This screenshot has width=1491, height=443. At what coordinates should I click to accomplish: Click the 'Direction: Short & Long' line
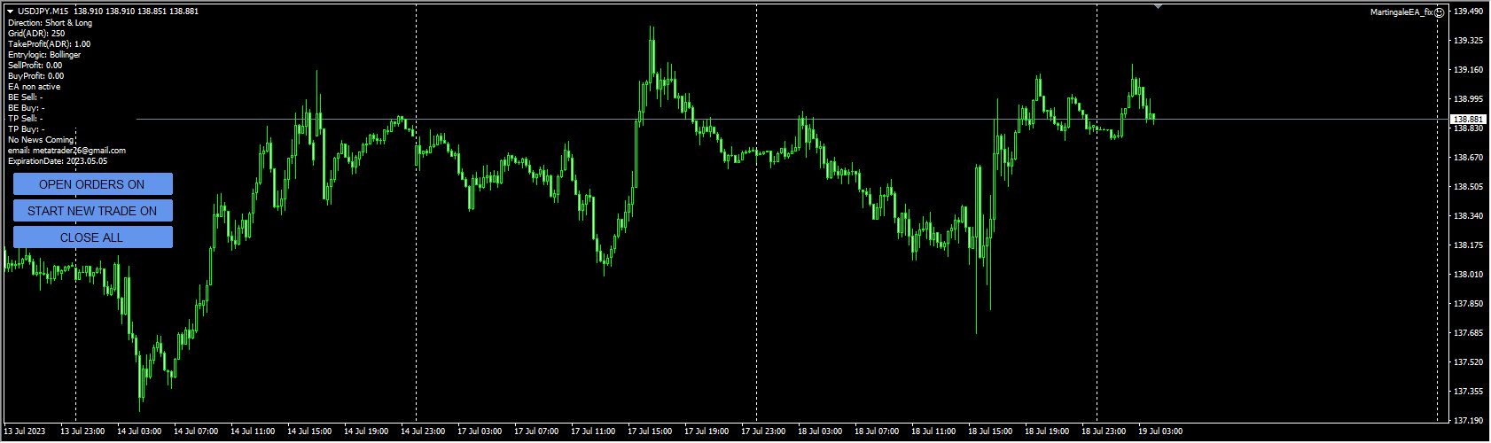pyautogui.click(x=50, y=23)
